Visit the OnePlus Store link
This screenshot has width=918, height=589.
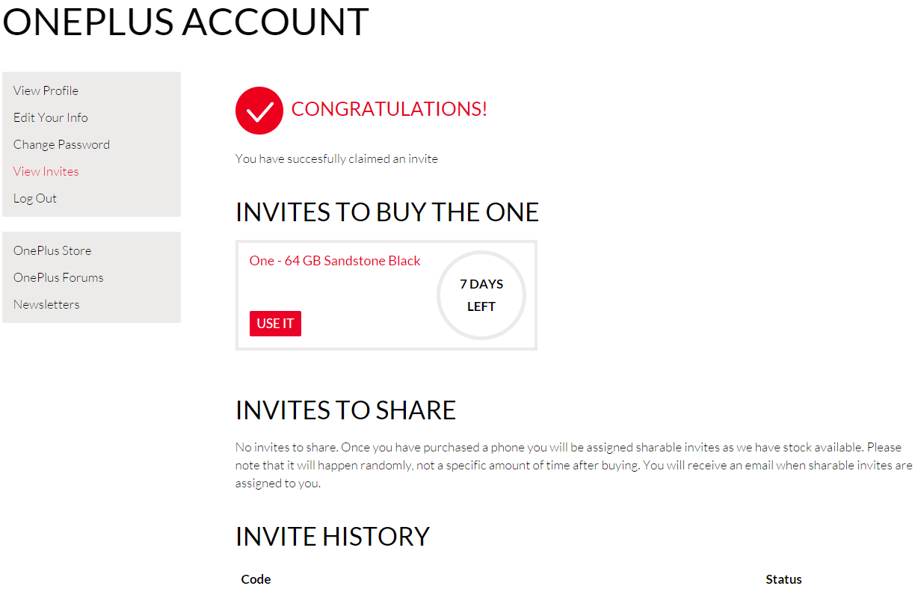click(52, 250)
